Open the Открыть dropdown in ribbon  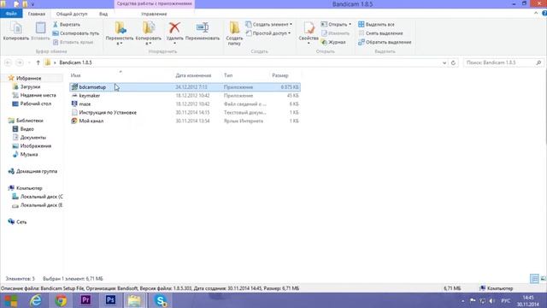point(336,25)
